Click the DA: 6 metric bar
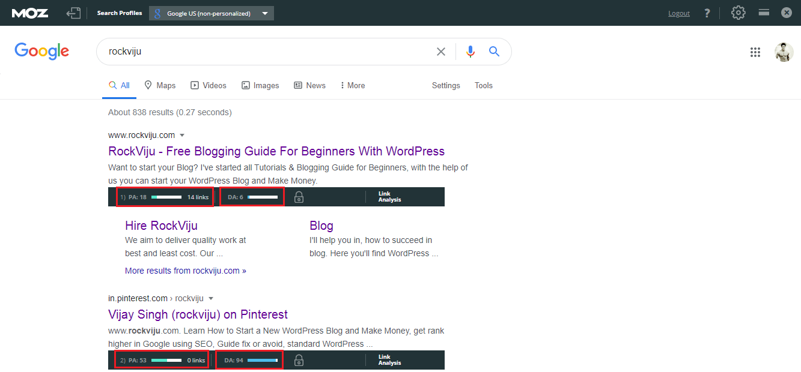Image resolution: width=801 pixels, height=372 pixels. 252,197
